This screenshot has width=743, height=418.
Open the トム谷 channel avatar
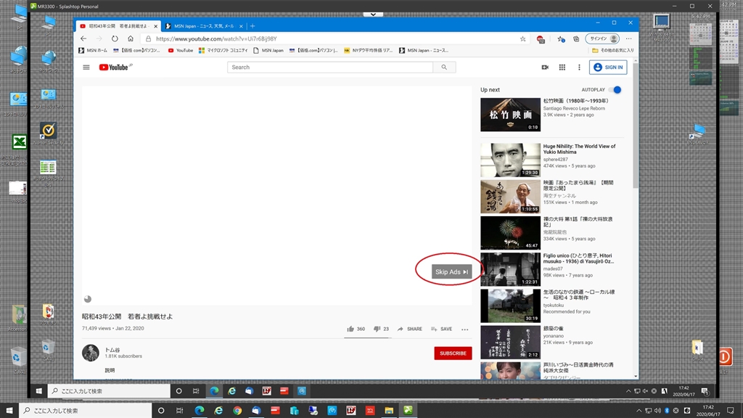pyautogui.click(x=91, y=353)
